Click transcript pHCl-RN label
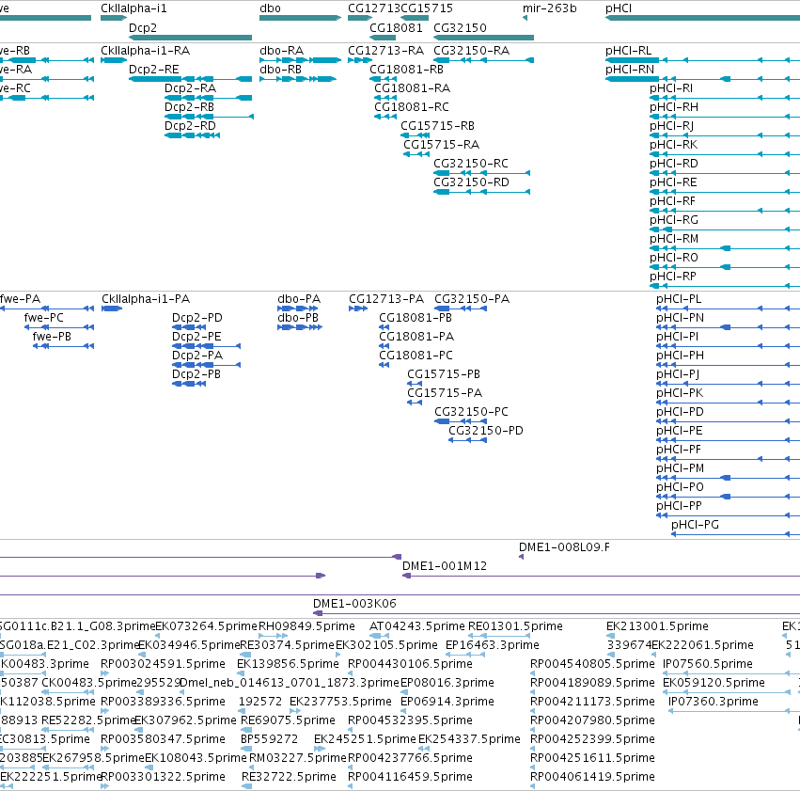The height and width of the screenshot is (791, 800). pyautogui.click(x=630, y=70)
